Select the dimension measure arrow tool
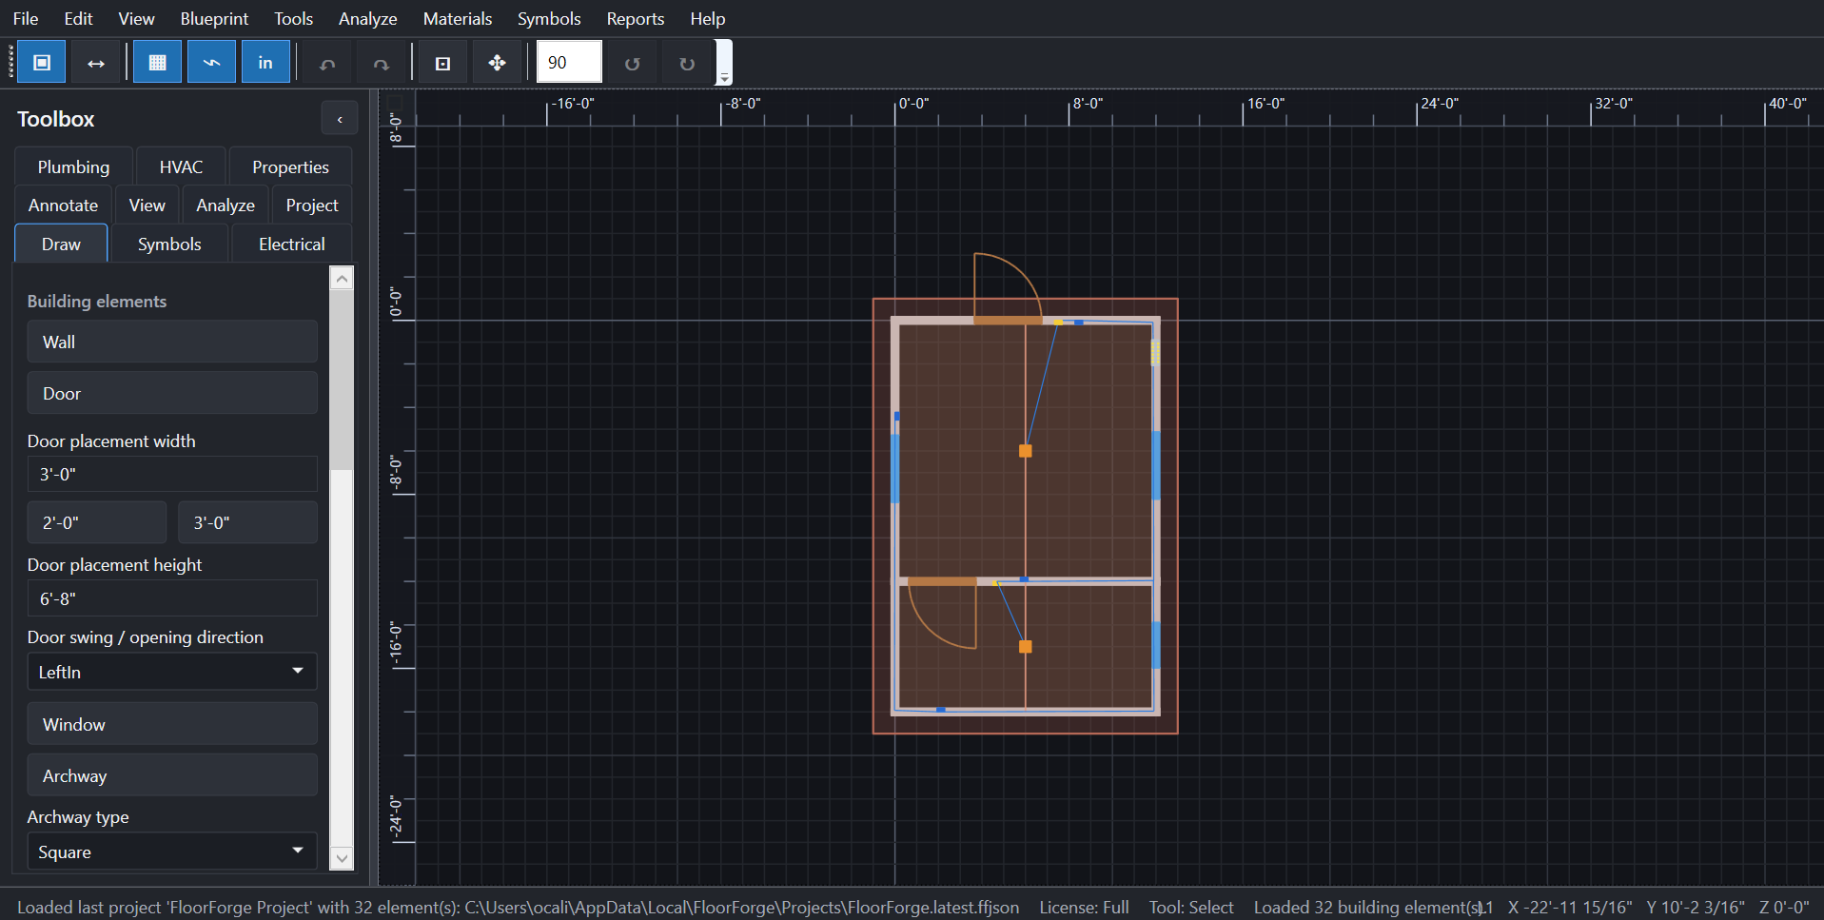 pos(96,63)
